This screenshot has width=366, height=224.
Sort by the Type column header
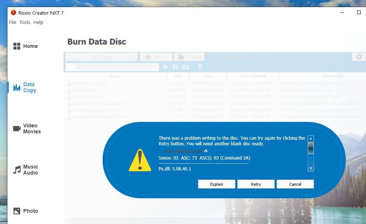208,76
